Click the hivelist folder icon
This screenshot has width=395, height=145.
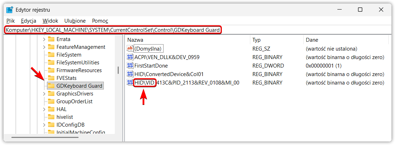[x=51, y=117]
